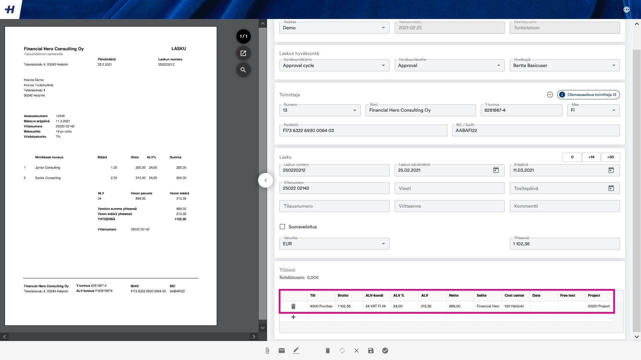This screenshot has width=641, height=360.
Task: Click the Yhteensä total field
Action: click(565, 244)
